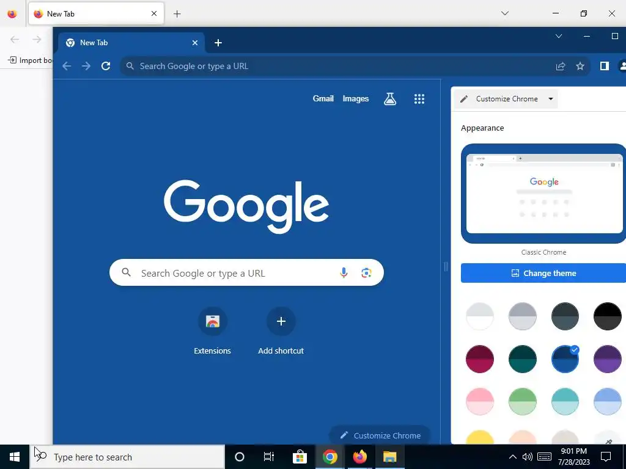The image size is (626, 469).
Task: Click the Google search box
Action: (x=246, y=273)
